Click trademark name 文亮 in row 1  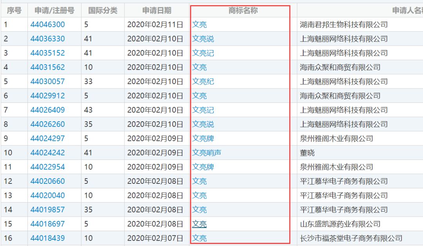click(200, 25)
